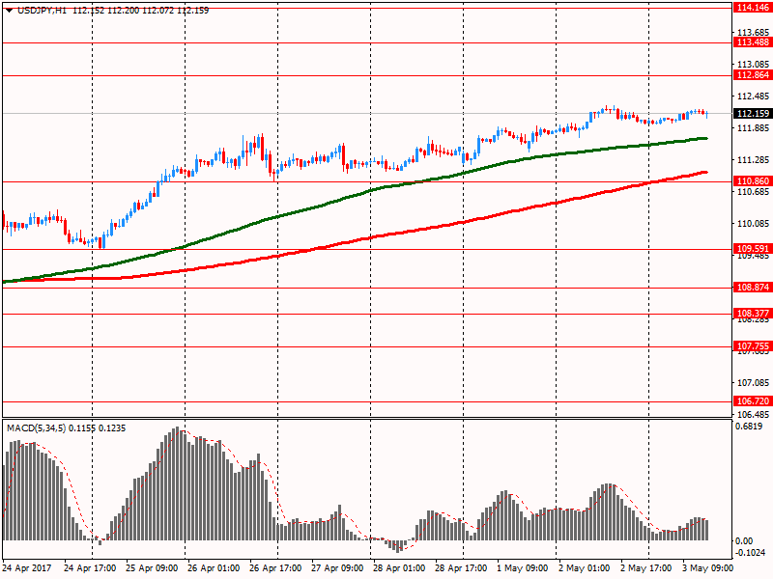Select the 28 Apr 17:00 time axis label
Screen dimensions: 773x579
(461, 568)
